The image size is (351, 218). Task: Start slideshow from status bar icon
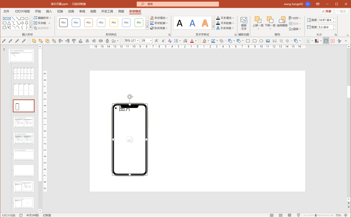(x=298, y=215)
